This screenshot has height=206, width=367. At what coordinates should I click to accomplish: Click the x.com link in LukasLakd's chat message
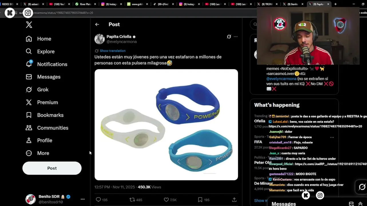[x=315, y=126]
